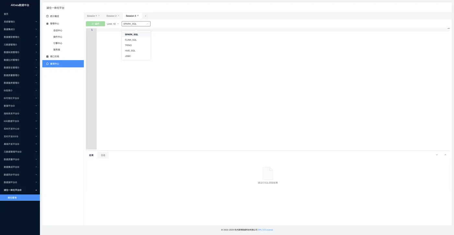The width and height of the screenshot is (454, 235).
Task: Switch to the Session 2 tab
Action: tap(111, 16)
